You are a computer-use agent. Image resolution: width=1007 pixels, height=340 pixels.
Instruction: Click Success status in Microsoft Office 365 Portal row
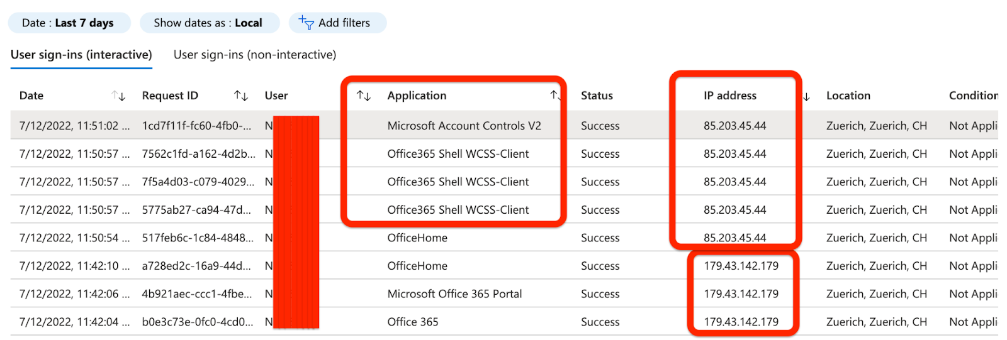600,293
